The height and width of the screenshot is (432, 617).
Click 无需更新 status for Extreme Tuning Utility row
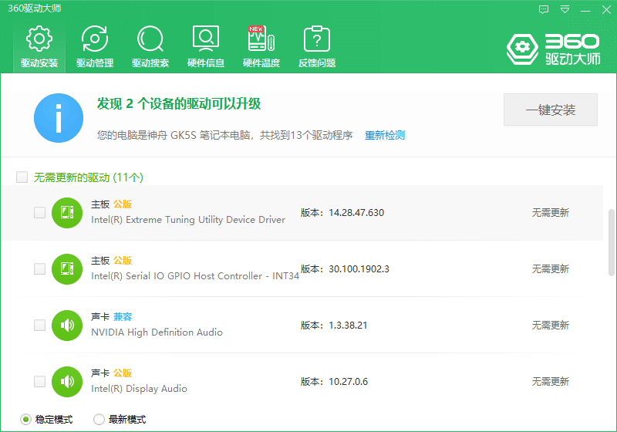tap(551, 212)
